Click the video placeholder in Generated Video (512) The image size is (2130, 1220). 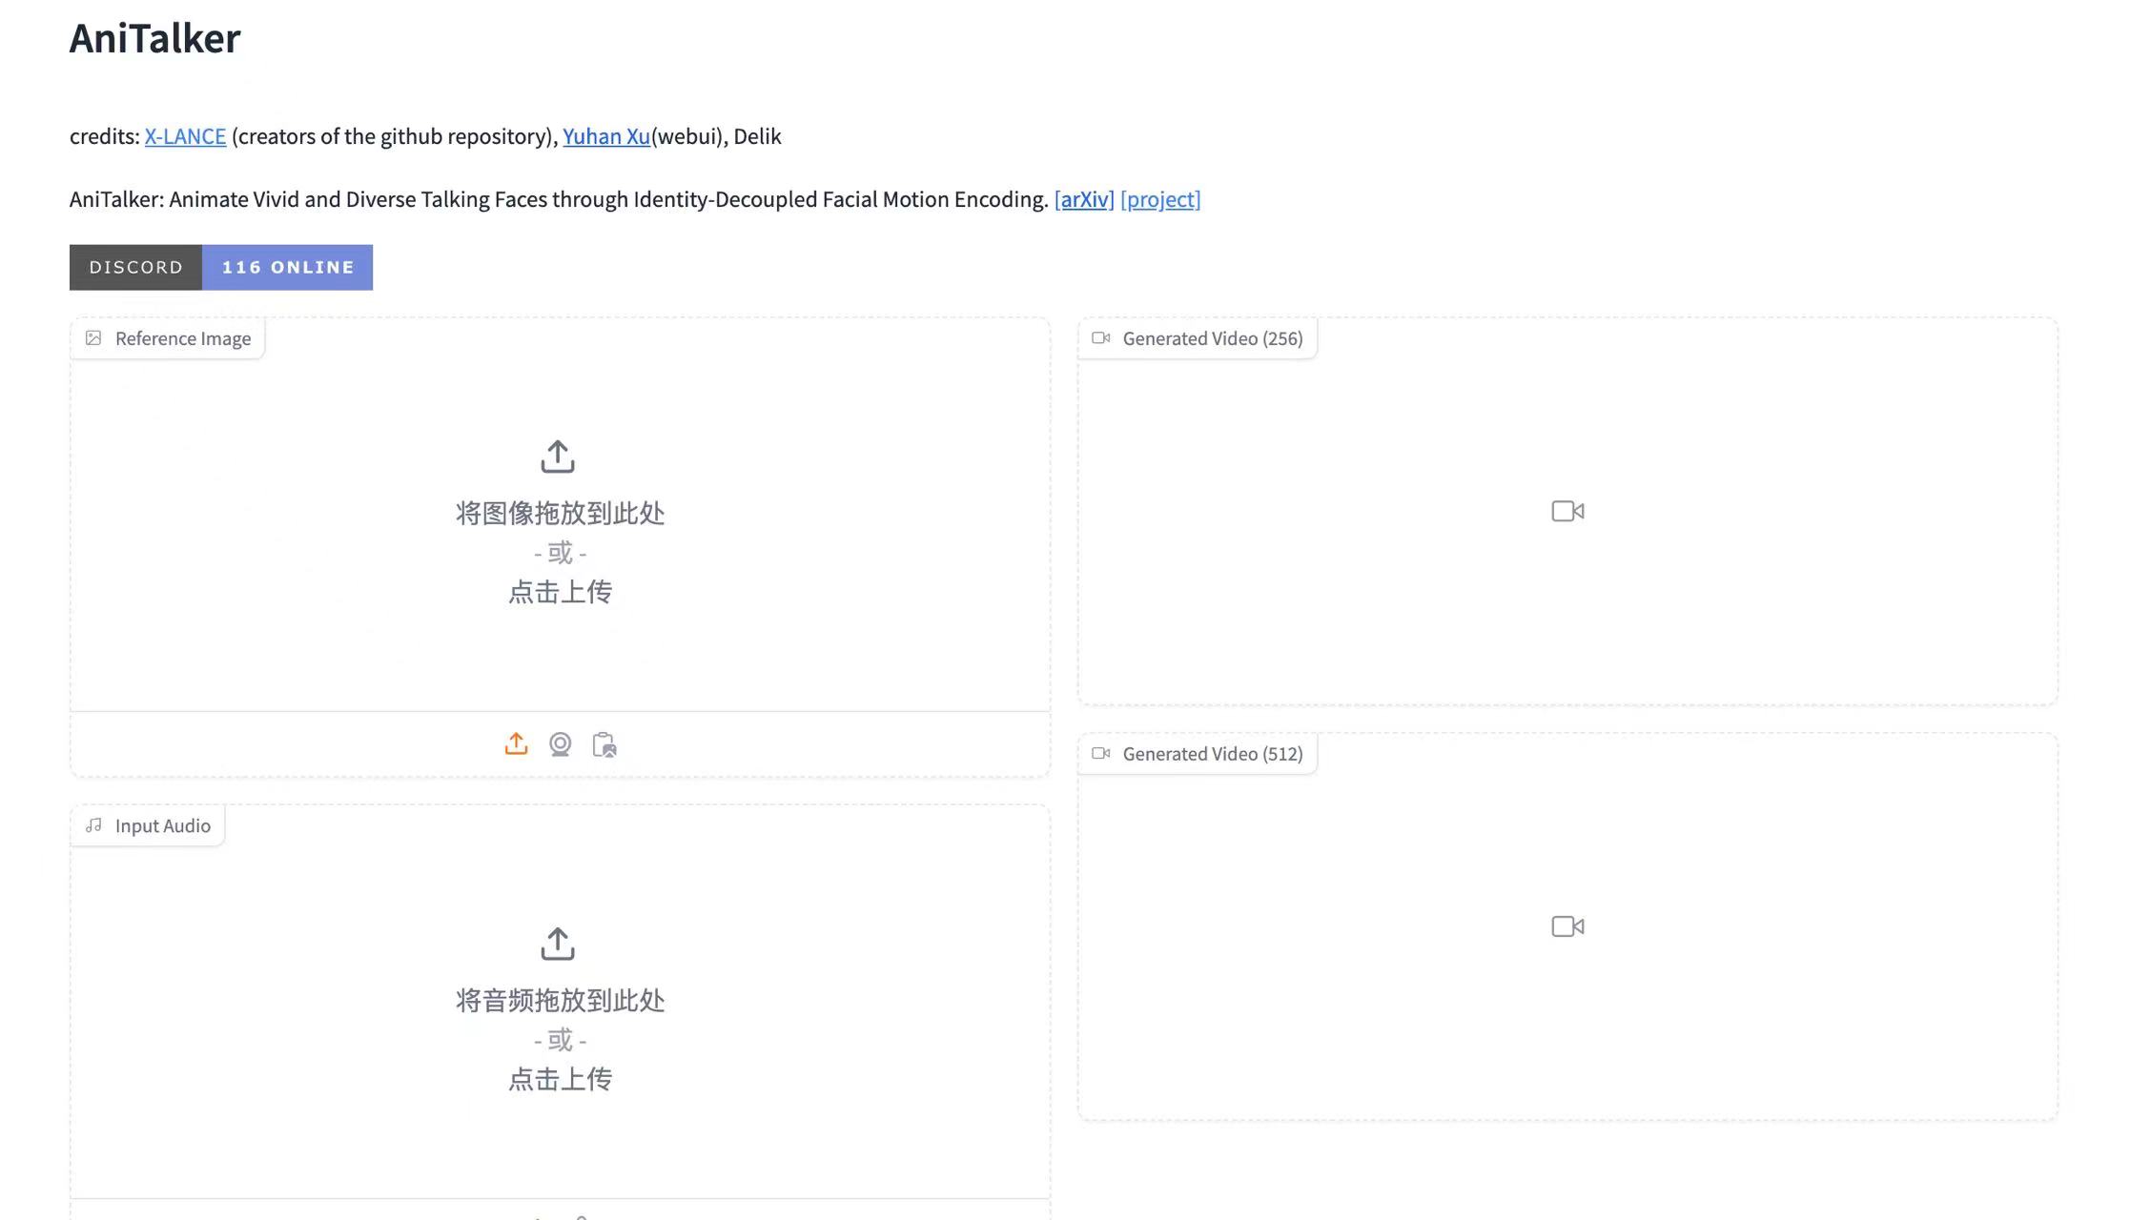click(1568, 926)
